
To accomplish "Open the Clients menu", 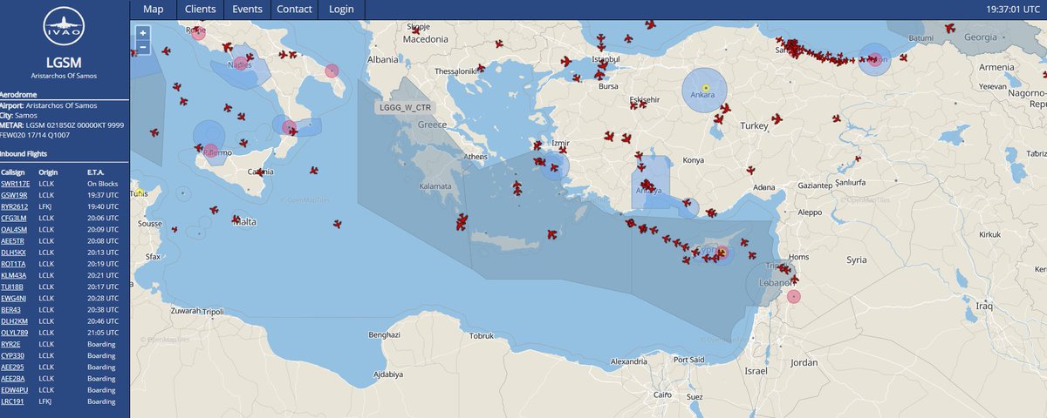I will point(200,9).
